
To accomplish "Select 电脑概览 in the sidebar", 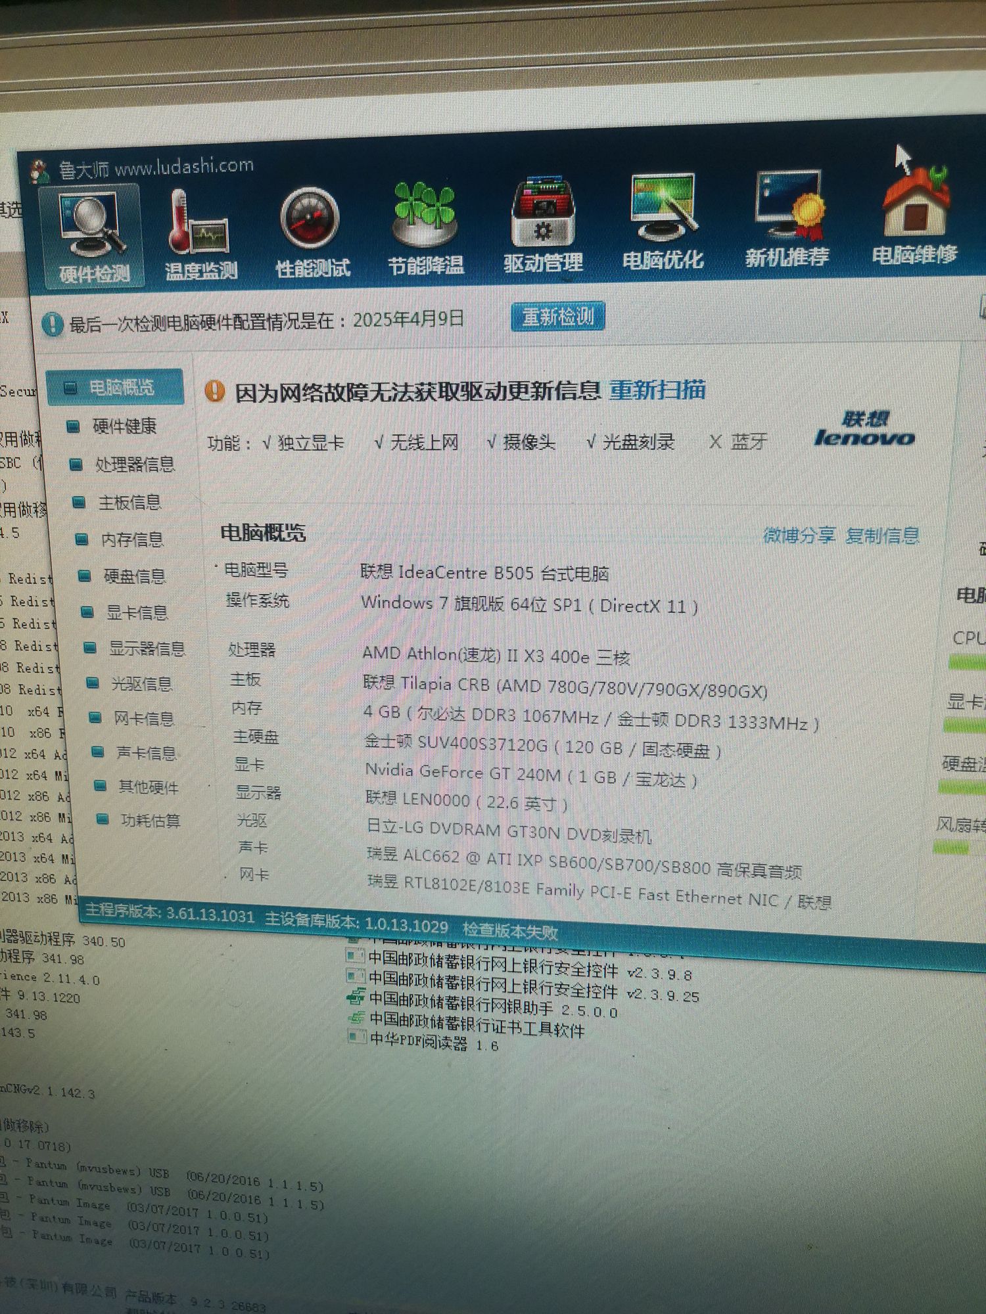I will coord(115,388).
